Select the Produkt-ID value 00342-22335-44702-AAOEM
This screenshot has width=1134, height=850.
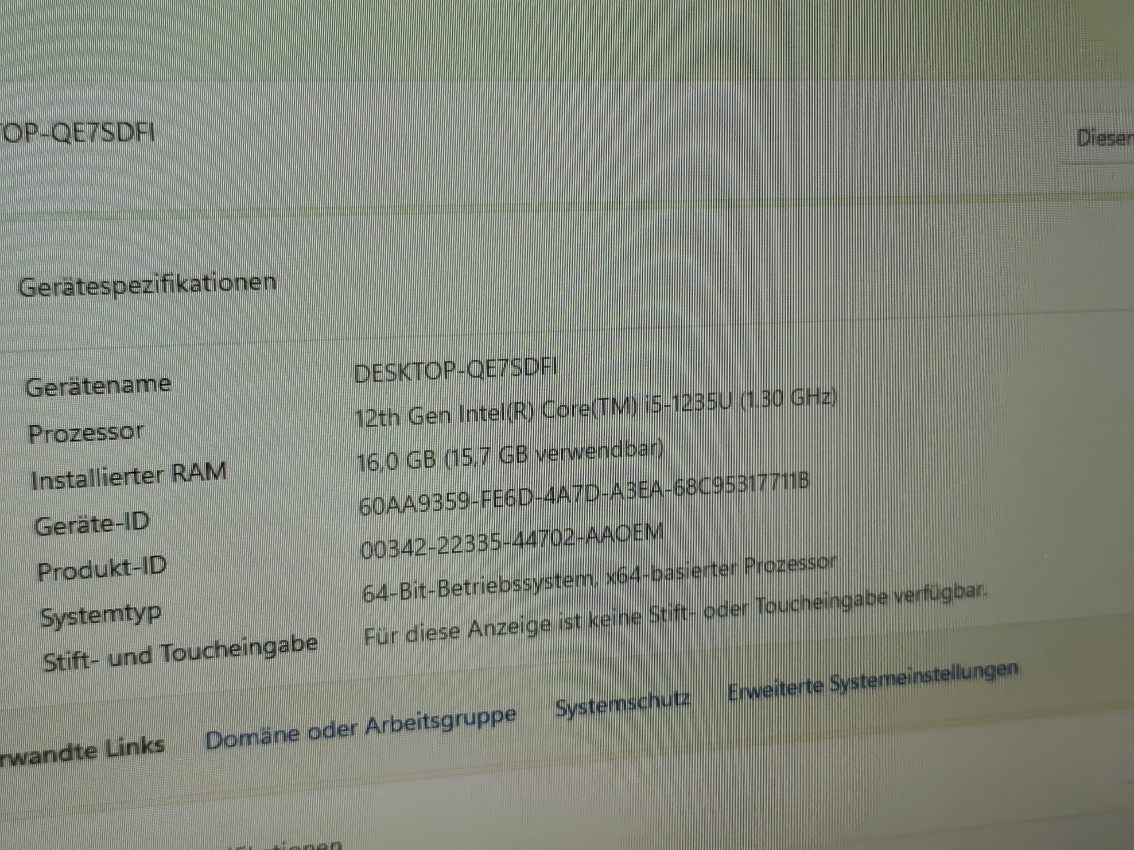point(512,541)
